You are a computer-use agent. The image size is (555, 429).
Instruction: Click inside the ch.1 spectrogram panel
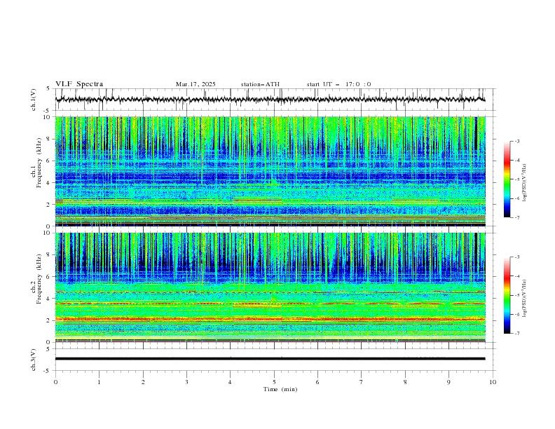coord(270,171)
